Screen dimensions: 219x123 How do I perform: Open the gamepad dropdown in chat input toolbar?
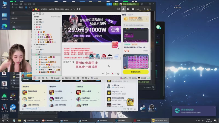pyautogui.click(x=68, y=62)
